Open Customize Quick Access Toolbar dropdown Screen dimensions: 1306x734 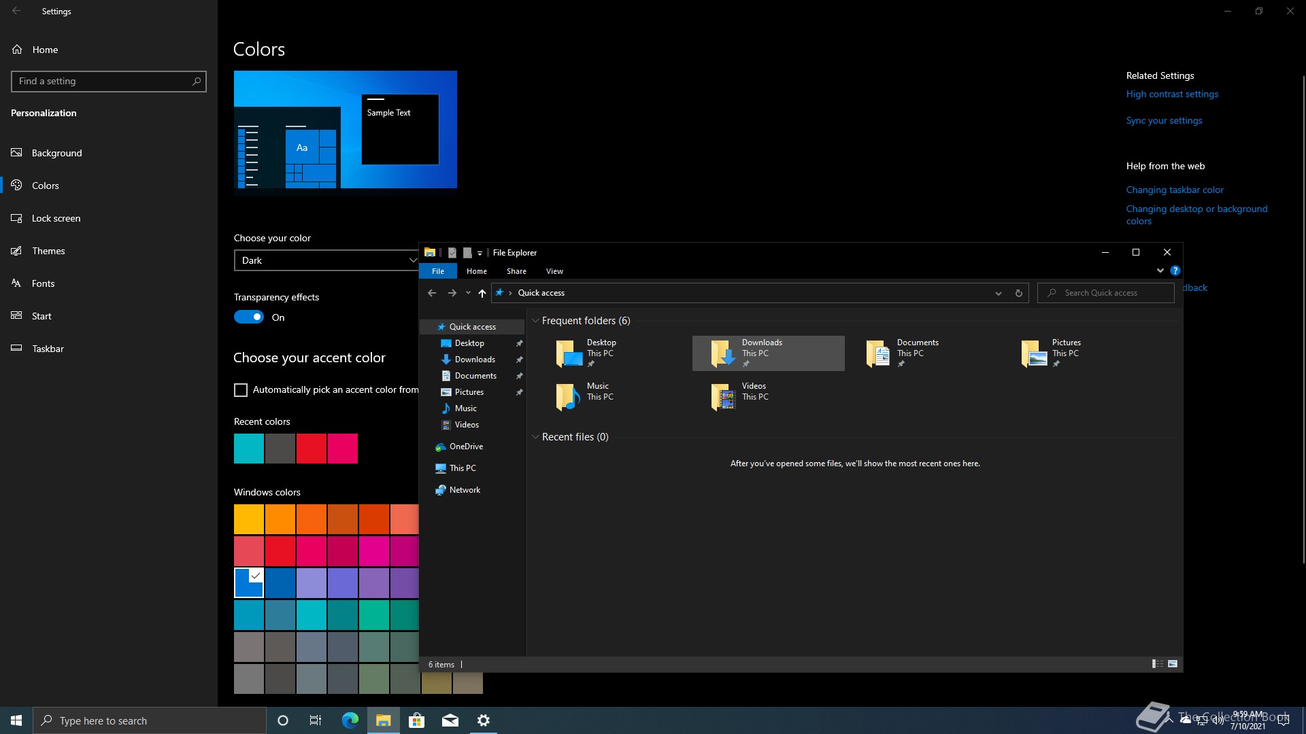point(480,253)
